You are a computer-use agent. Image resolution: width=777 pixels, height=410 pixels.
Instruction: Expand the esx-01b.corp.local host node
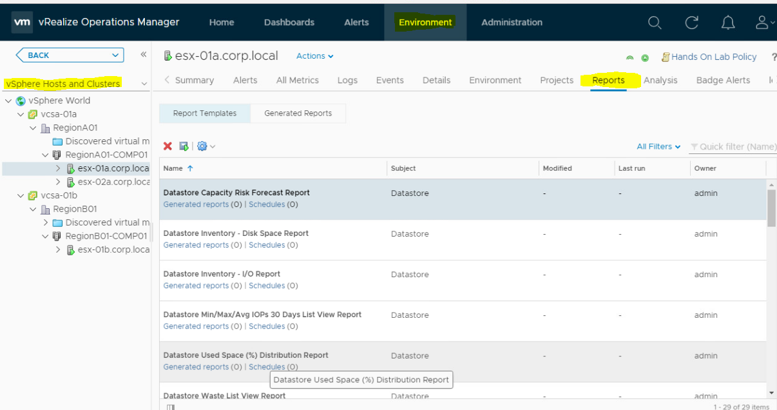coord(58,249)
